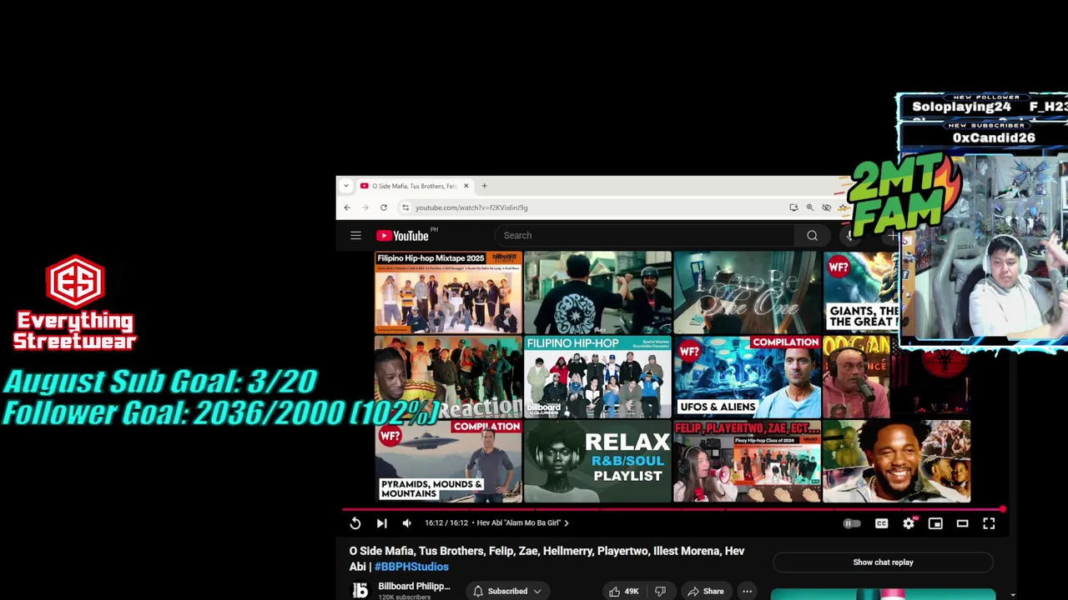Viewport: 1068px width, 600px height.
Task: Open browser zoom magnifier icon
Action: tap(809, 207)
